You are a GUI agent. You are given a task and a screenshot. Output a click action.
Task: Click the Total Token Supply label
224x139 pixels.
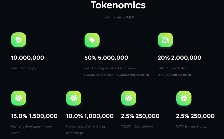coord(24,68)
